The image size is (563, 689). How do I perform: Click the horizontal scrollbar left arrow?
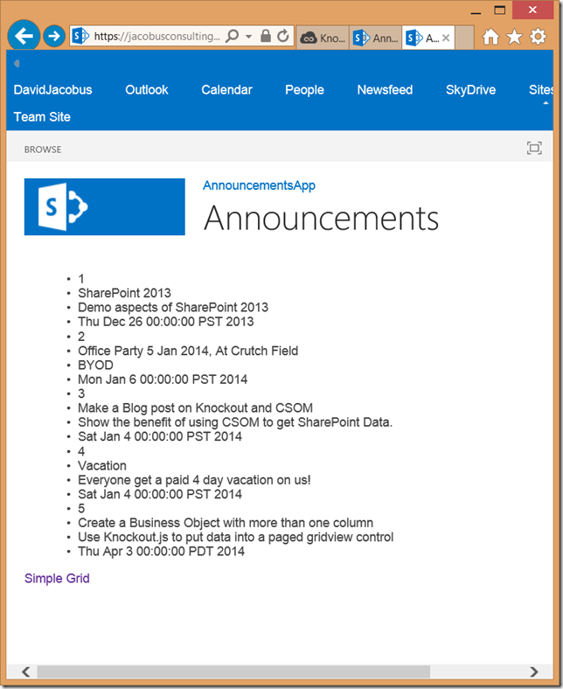click(26, 672)
